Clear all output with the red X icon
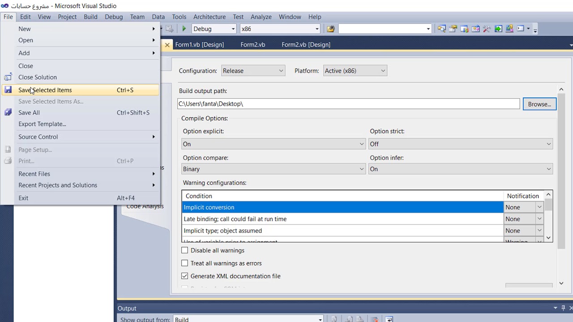This screenshot has width=573, height=322. tap(375, 319)
